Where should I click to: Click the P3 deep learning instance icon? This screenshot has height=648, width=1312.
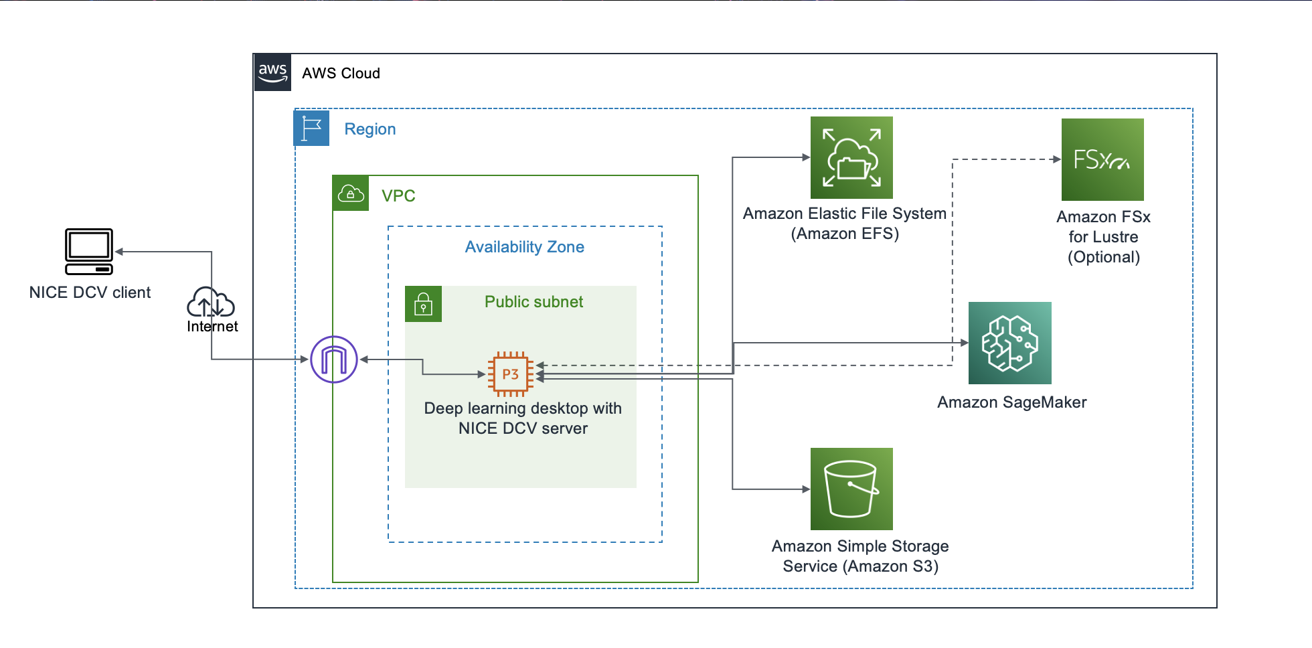[511, 375]
